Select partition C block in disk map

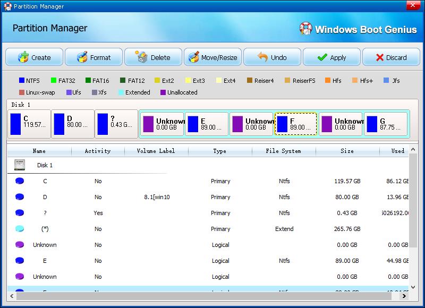click(29, 124)
